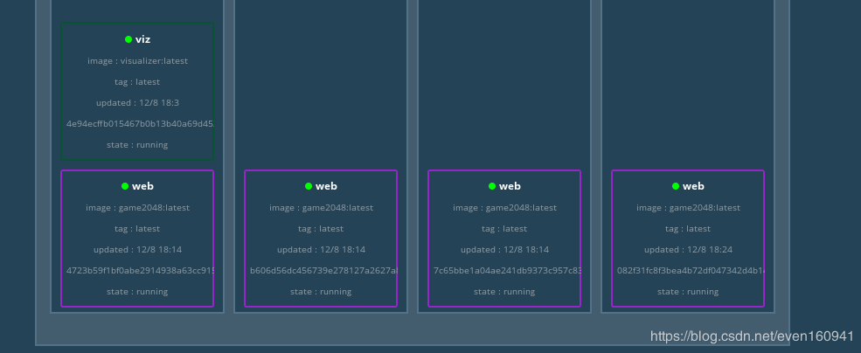
Task: Click tag line in web card 082f31fc
Action: tap(688, 228)
